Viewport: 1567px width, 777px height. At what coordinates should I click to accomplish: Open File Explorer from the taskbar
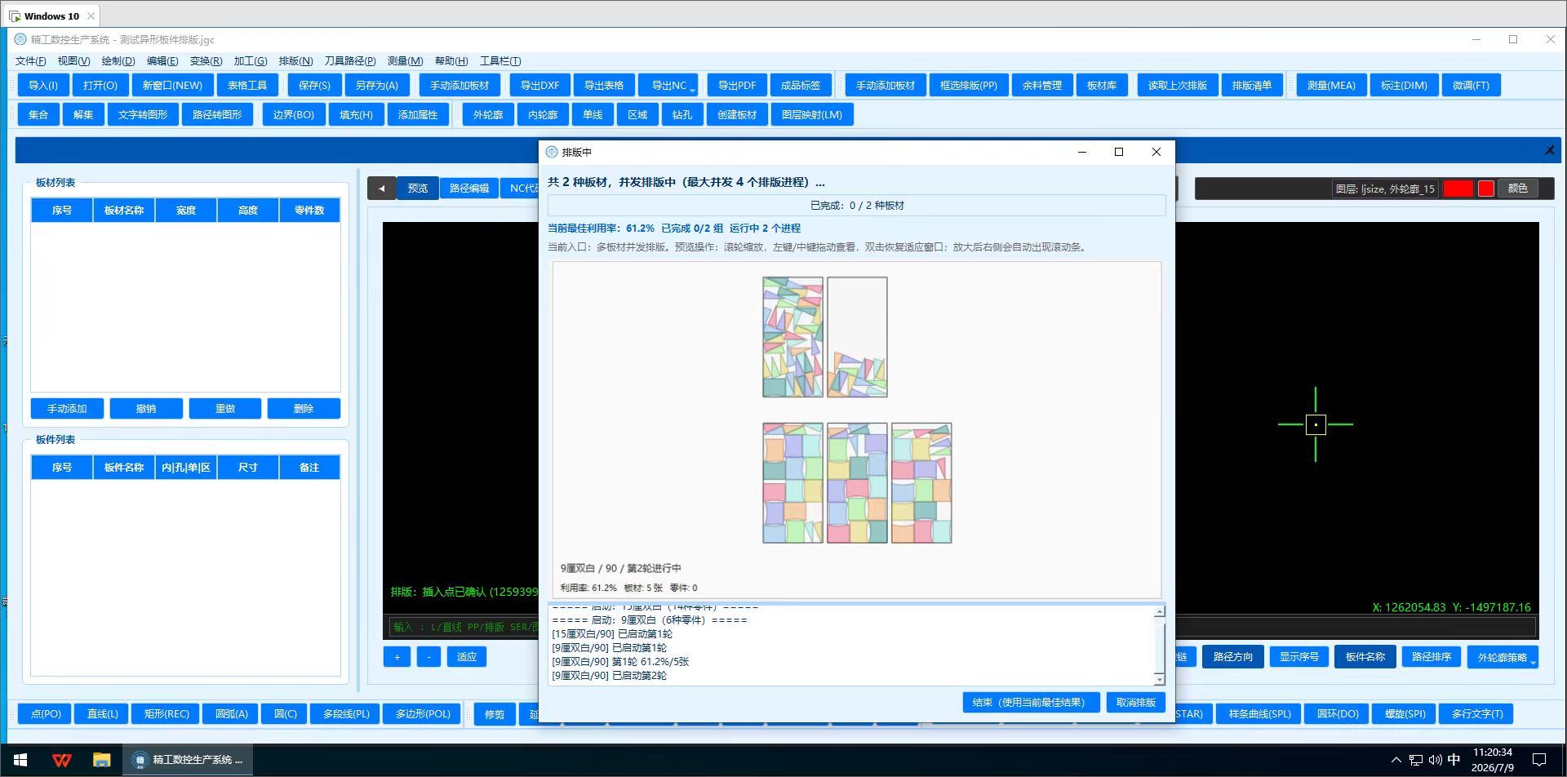tap(102, 760)
